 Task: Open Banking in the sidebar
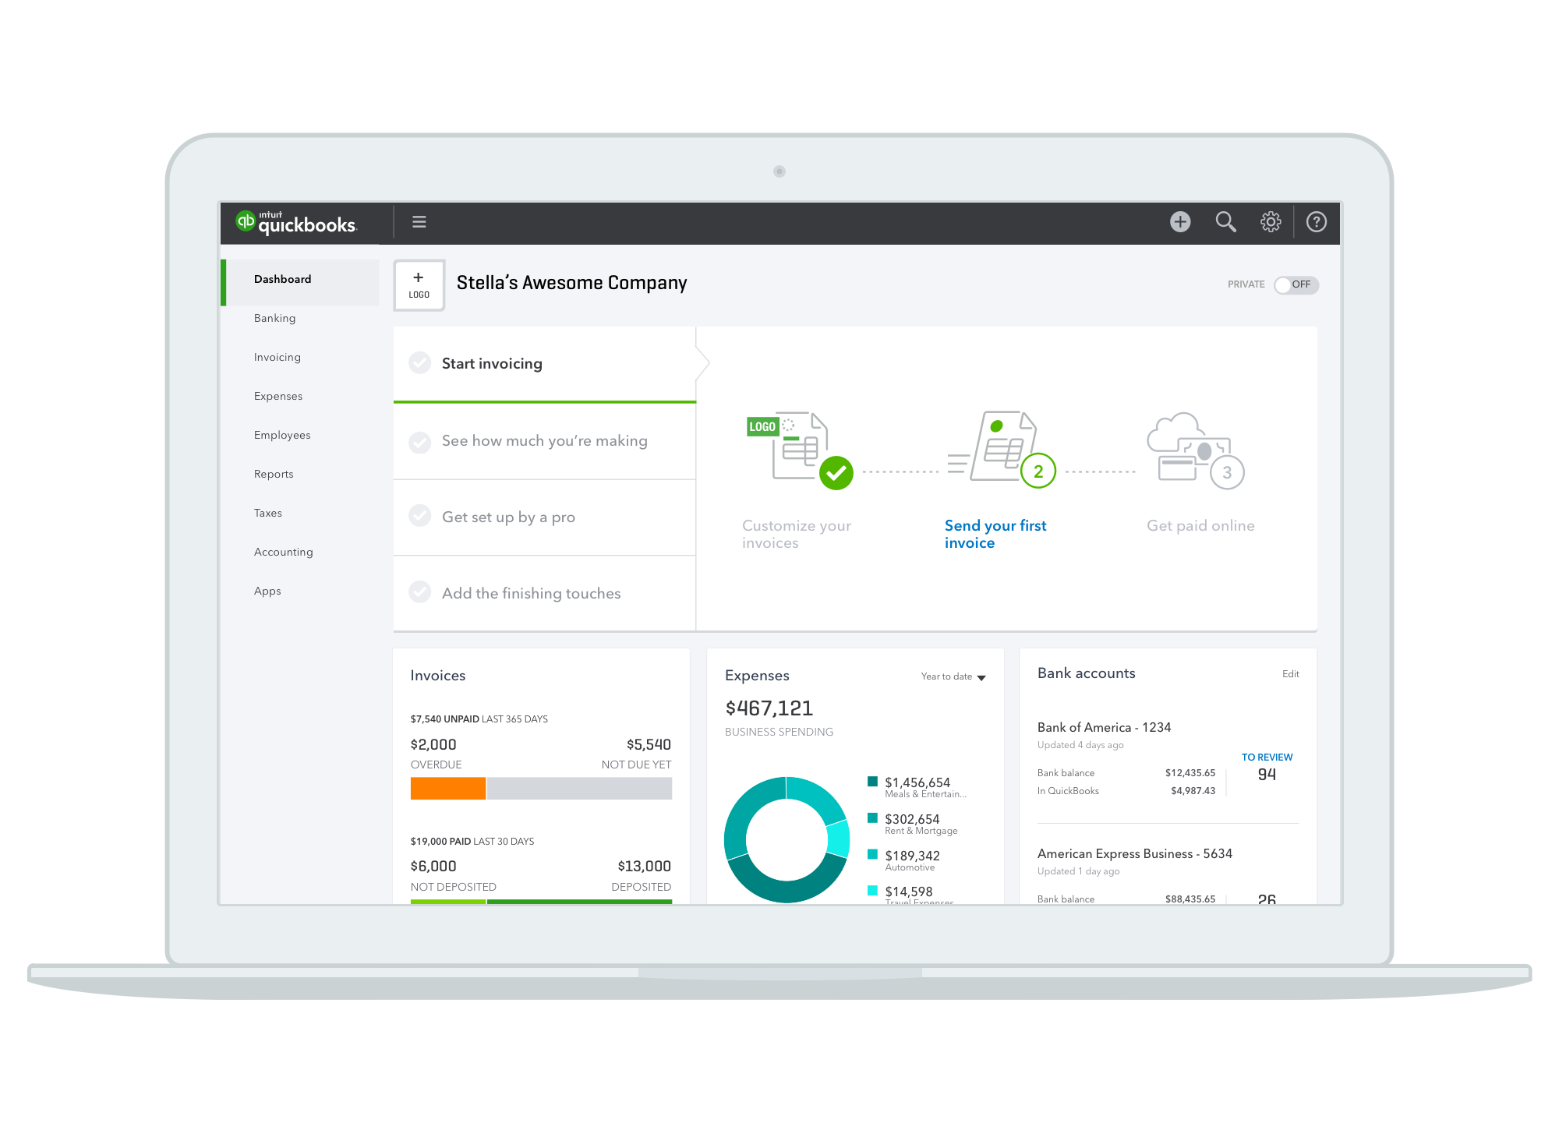[274, 318]
